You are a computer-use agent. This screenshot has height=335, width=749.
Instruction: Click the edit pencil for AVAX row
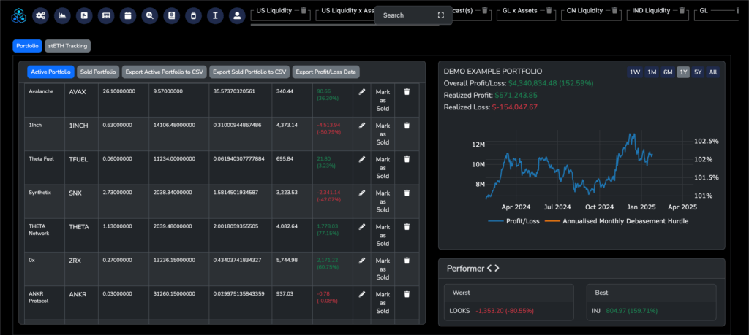(361, 92)
